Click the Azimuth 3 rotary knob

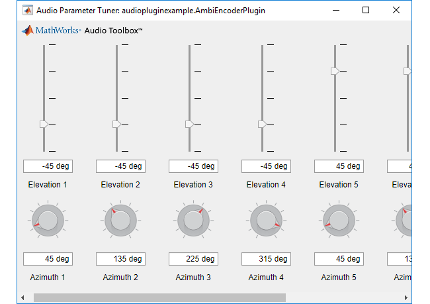(193, 221)
